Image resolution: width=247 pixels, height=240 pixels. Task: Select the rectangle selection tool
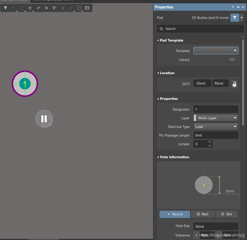click(x=22, y=8)
